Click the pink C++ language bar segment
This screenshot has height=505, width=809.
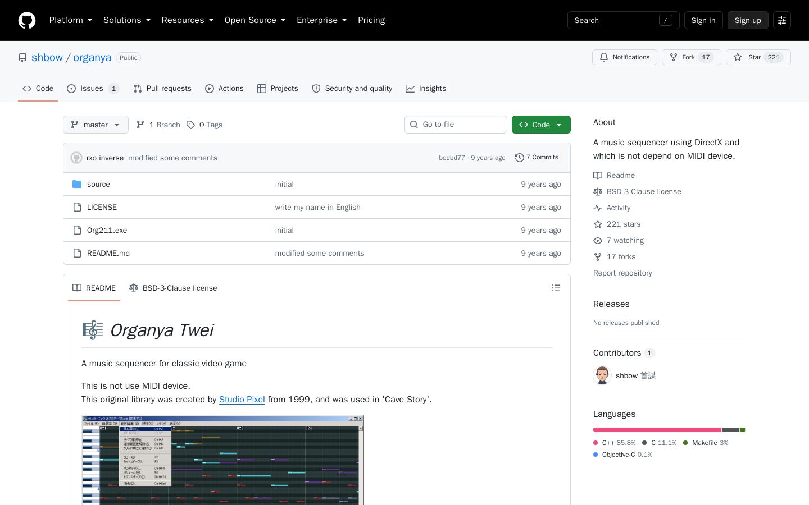coord(657,430)
